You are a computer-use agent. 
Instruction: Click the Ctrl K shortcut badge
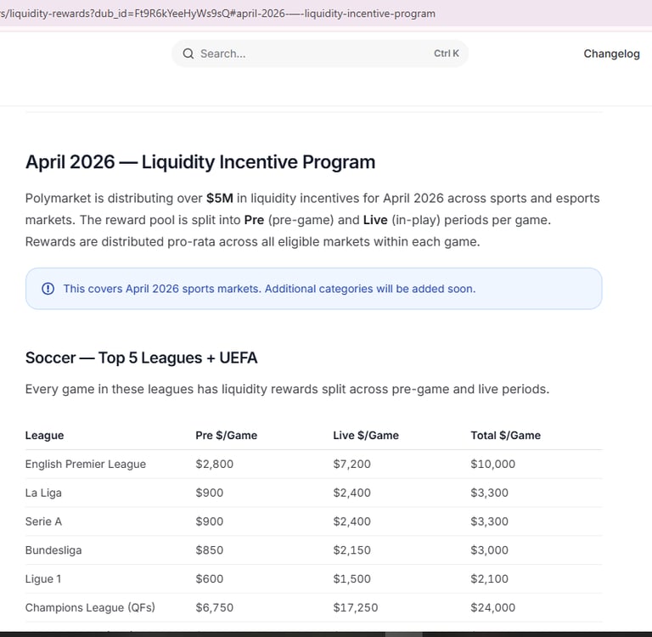[446, 54]
